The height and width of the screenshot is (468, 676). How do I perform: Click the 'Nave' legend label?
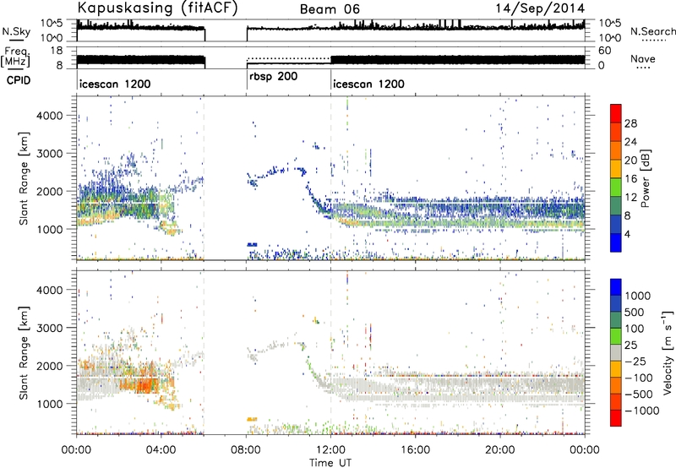(642, 58)
